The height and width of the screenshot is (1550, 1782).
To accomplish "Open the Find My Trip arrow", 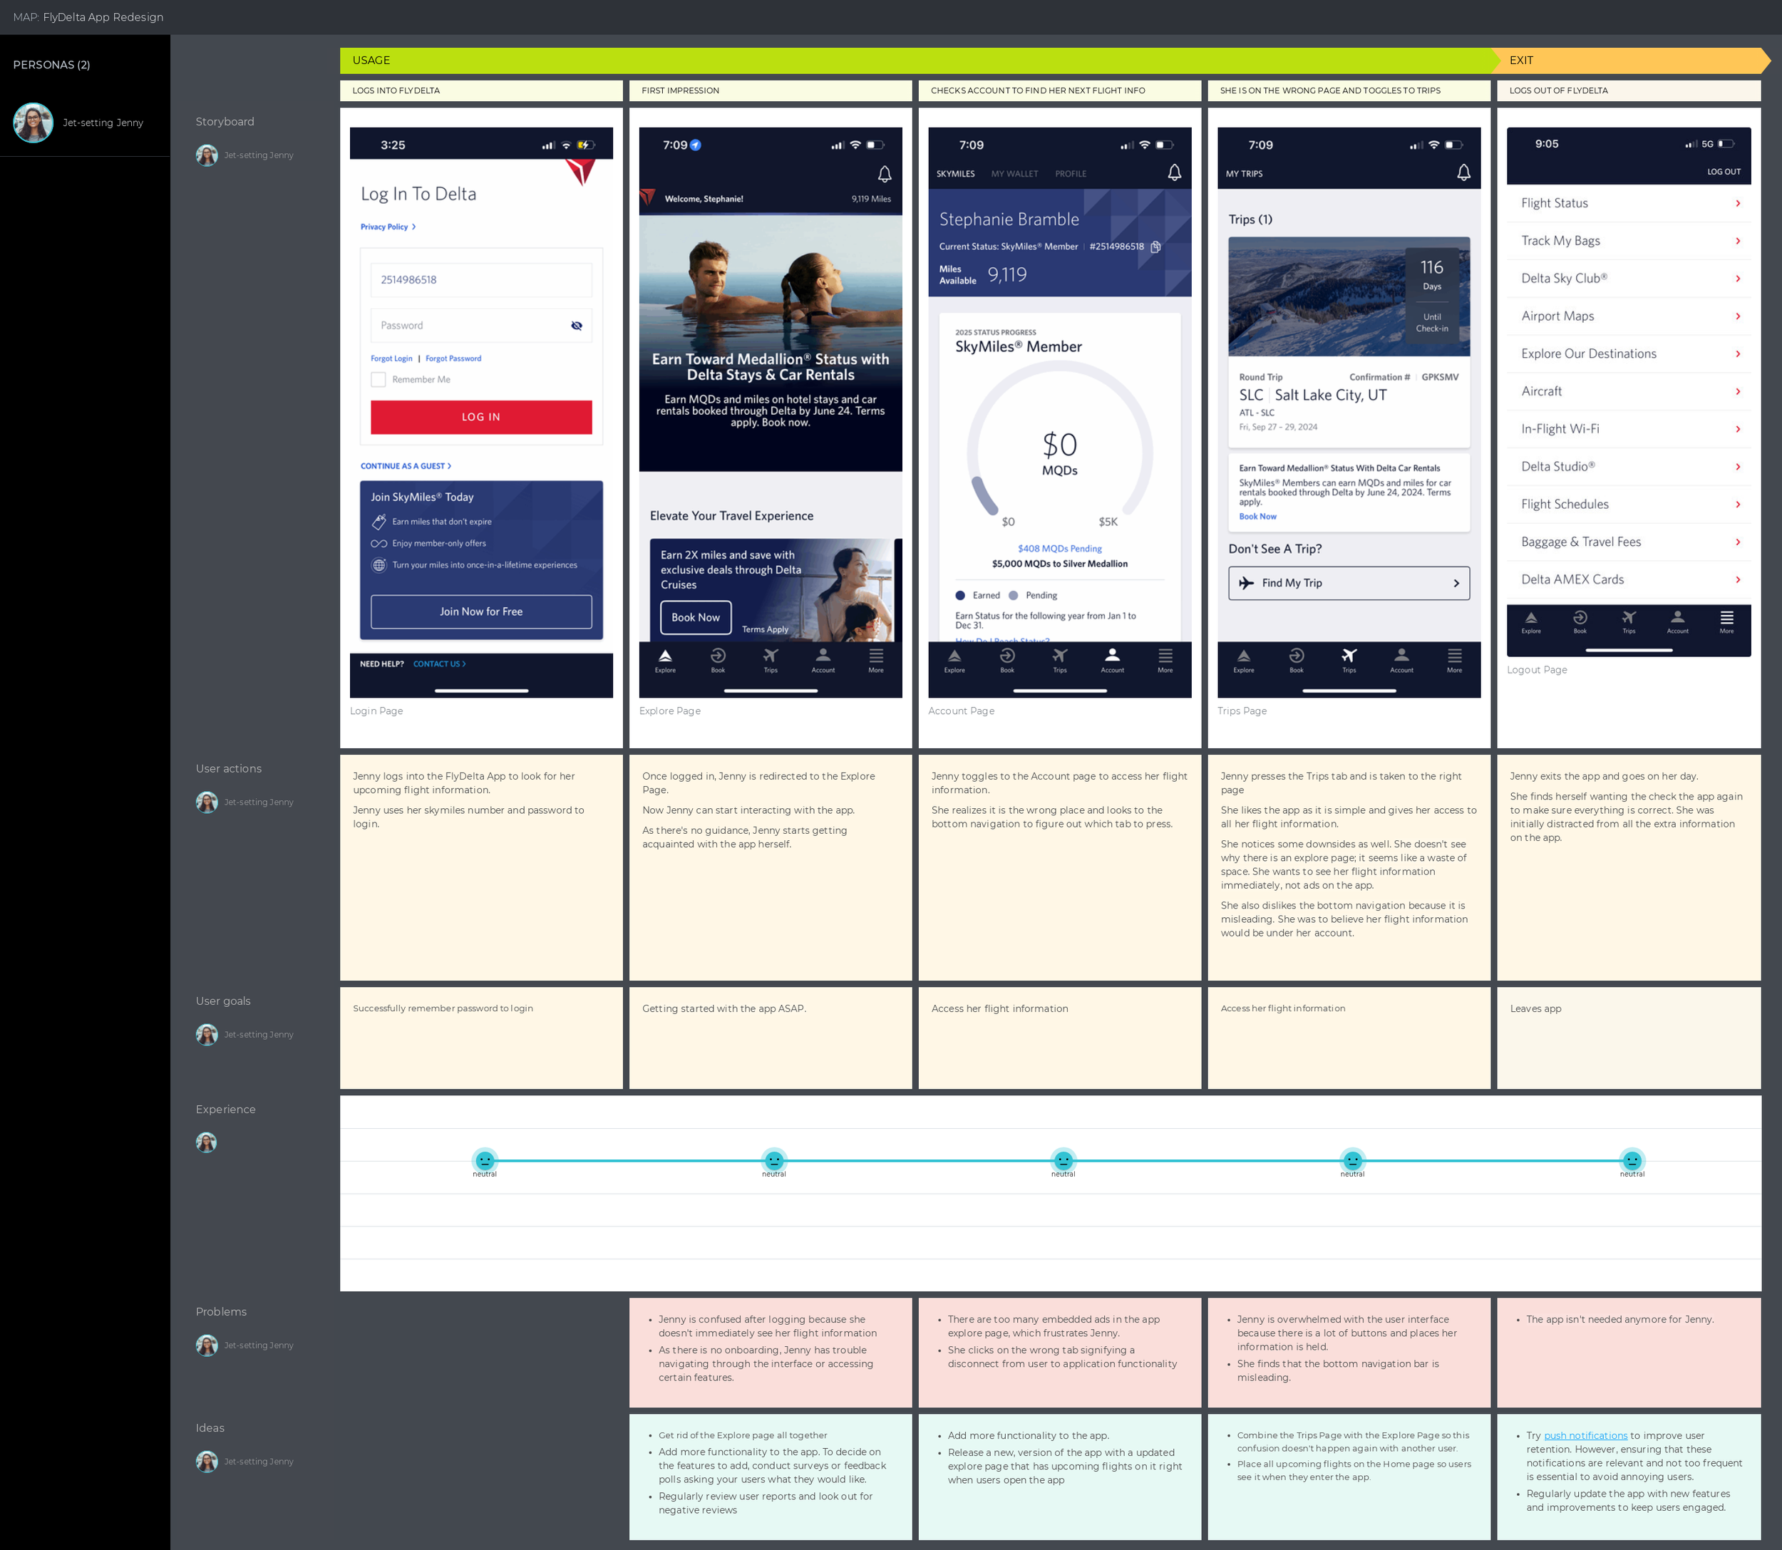I will pos(1456,583).
